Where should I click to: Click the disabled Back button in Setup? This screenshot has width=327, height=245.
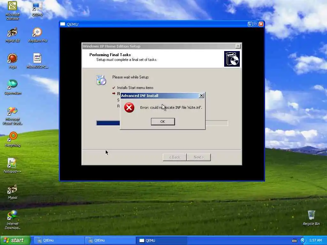(175, 157)
